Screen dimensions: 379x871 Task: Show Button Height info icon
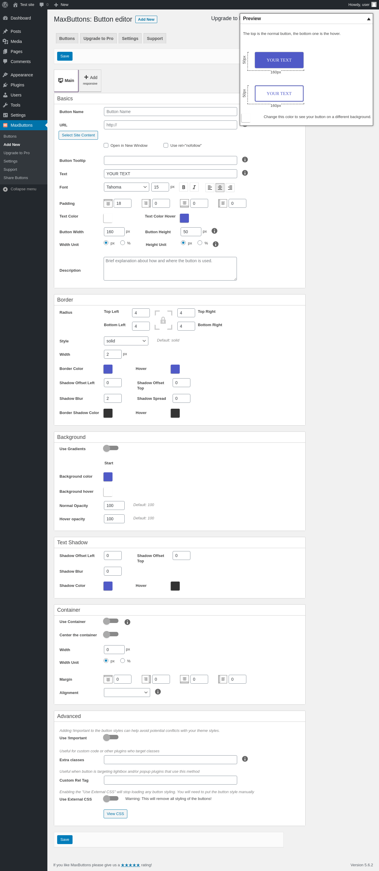(x=214, y=231)
